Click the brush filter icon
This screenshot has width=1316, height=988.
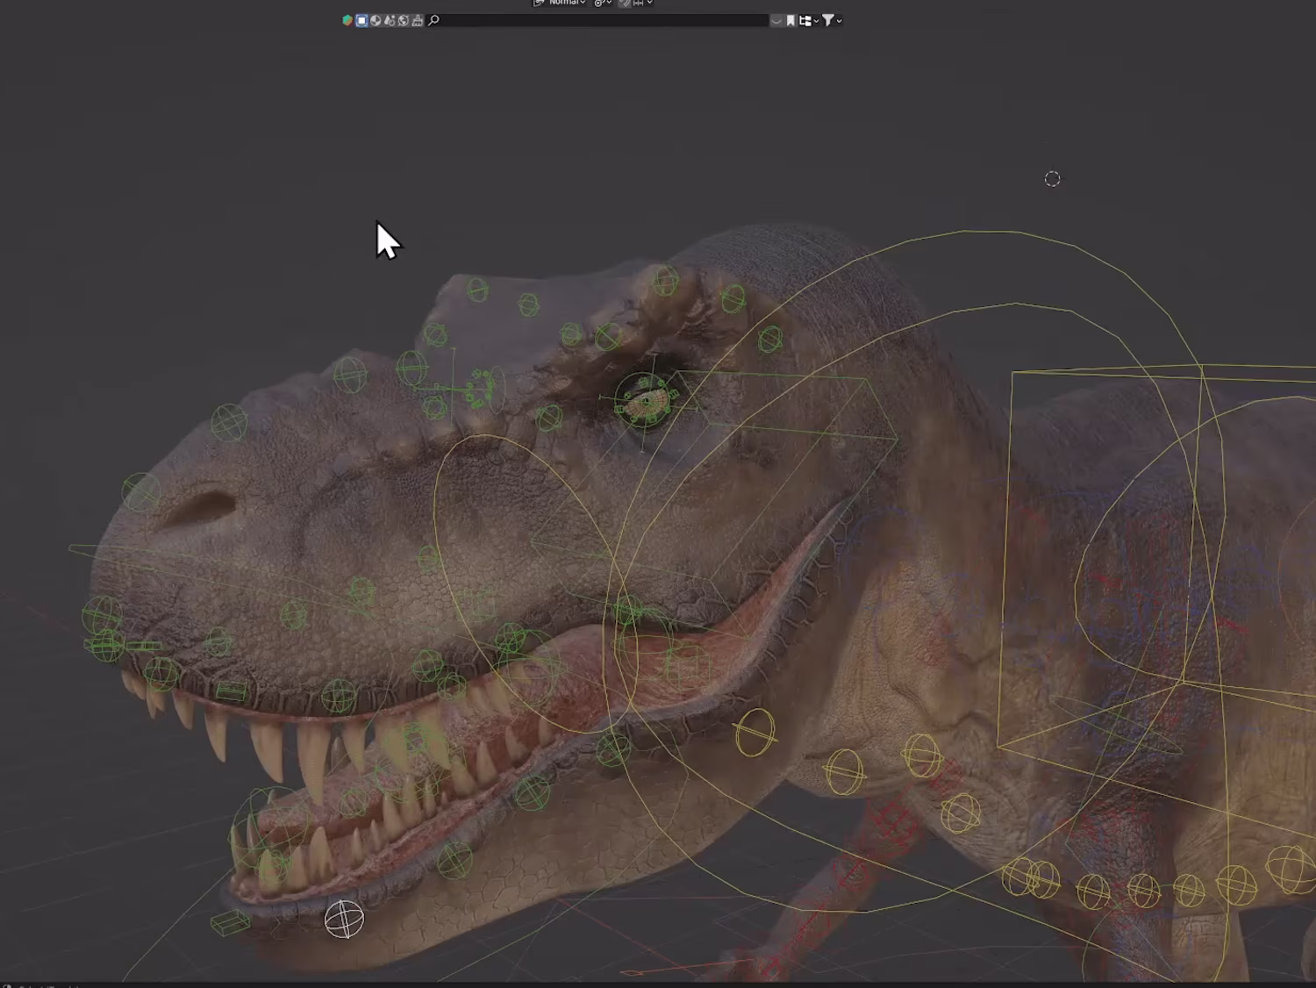[x=418, y=20]
